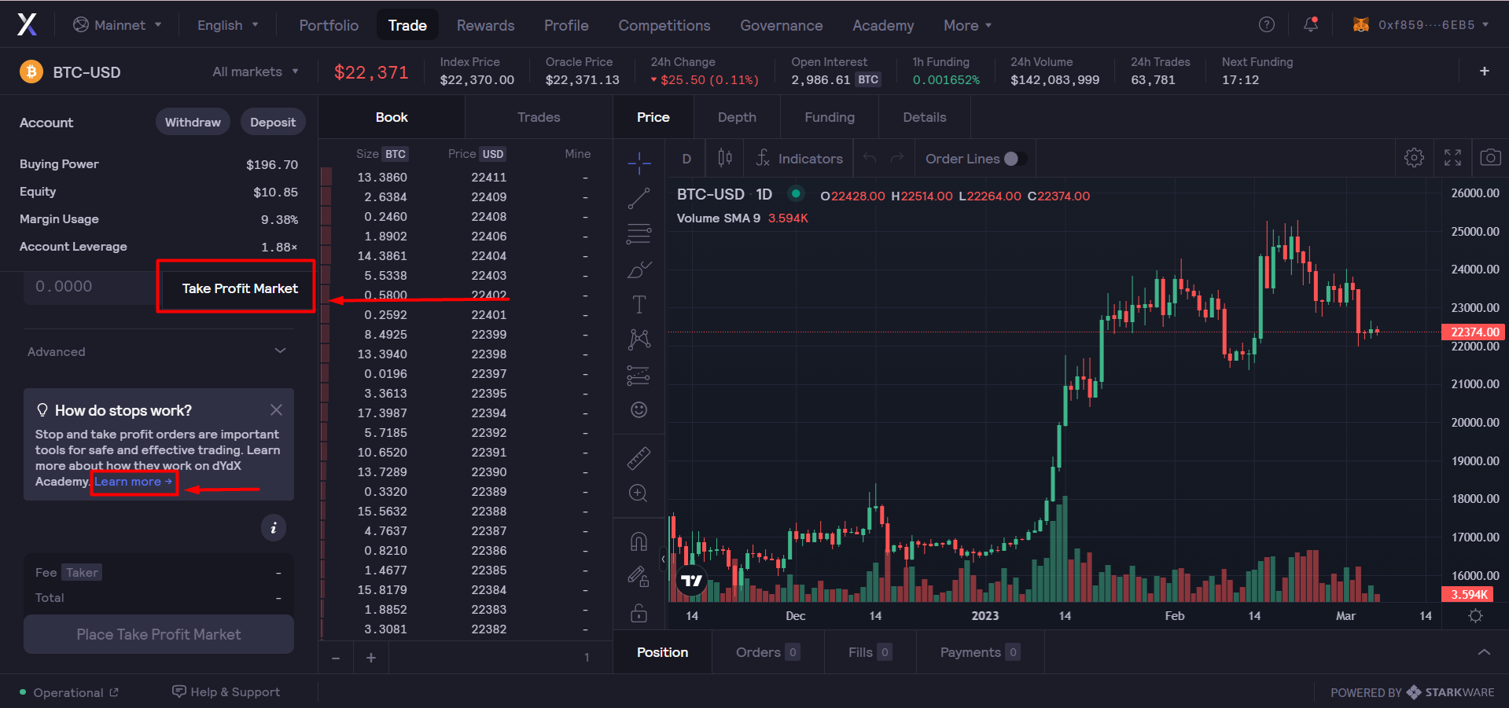Open the info icon above fee box
The width and height of the screenshot is (1509, 708).
[x=273, y=527]
